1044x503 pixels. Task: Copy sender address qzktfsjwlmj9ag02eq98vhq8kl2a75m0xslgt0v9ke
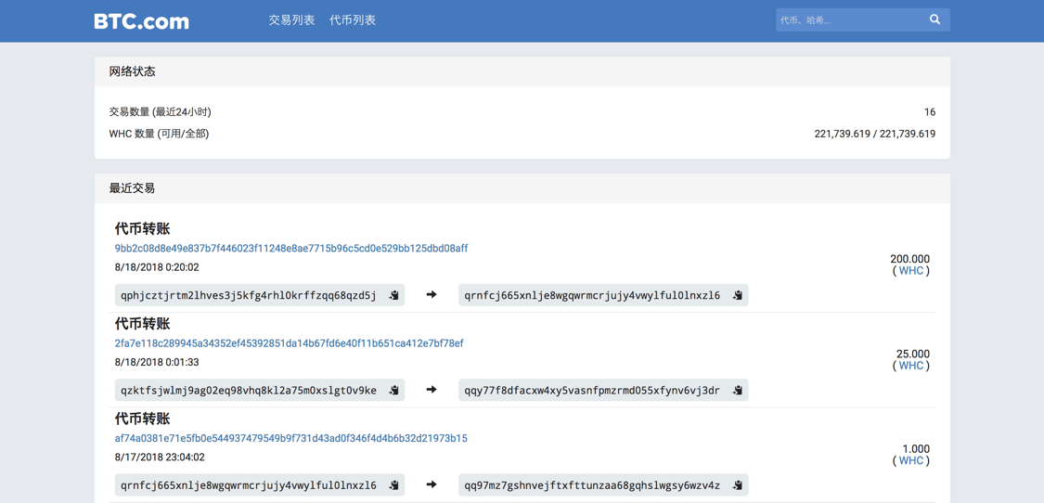(x=394, y=390)
